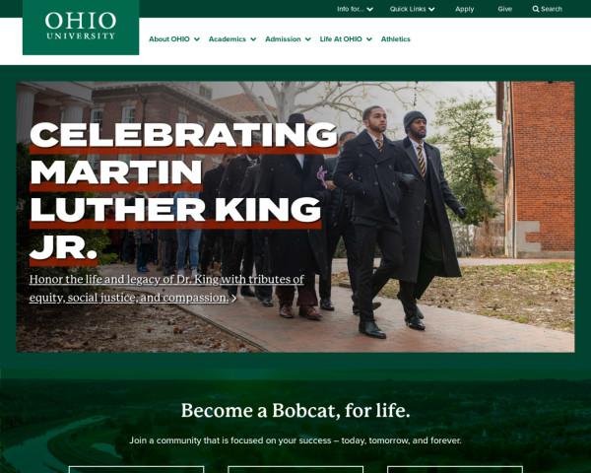Screen dimensions: 591x473
Task: Expand the Admission menu
Action: point(288,39)
